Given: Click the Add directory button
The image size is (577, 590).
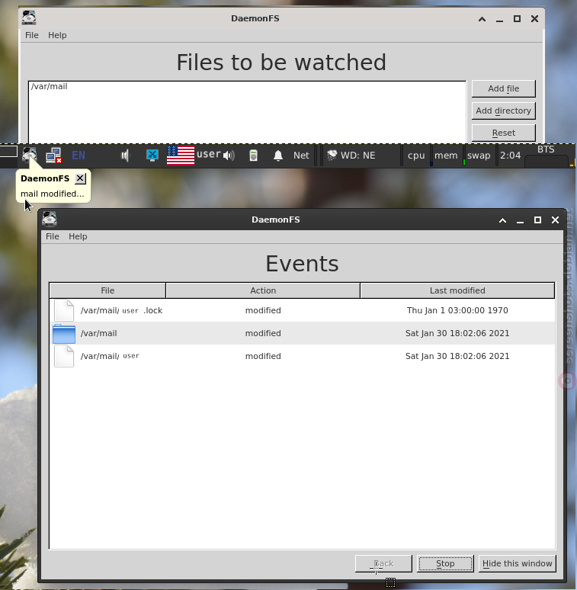Looking at the screenshot, I should 503,111.
